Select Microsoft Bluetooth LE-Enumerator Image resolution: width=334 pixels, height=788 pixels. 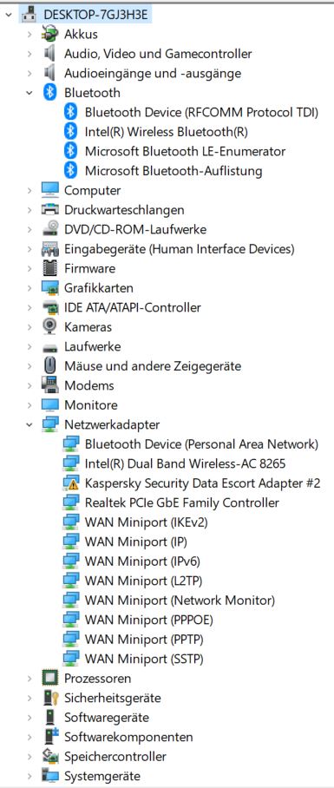tap(185, 151)
